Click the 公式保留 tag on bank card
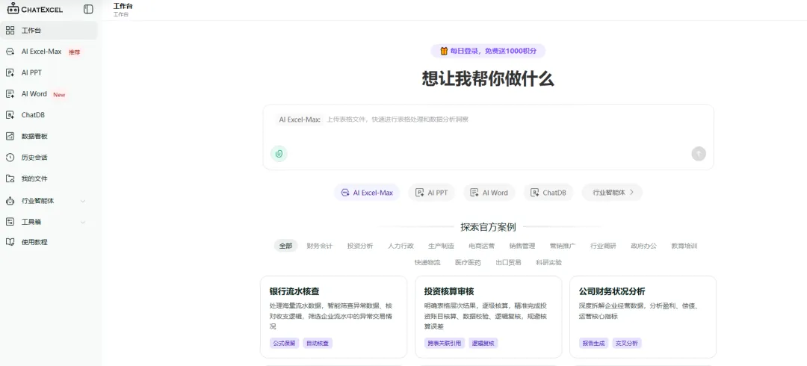The width and height of the screenshot is (807, 366). pyautogui.click(x=284, y=343)
